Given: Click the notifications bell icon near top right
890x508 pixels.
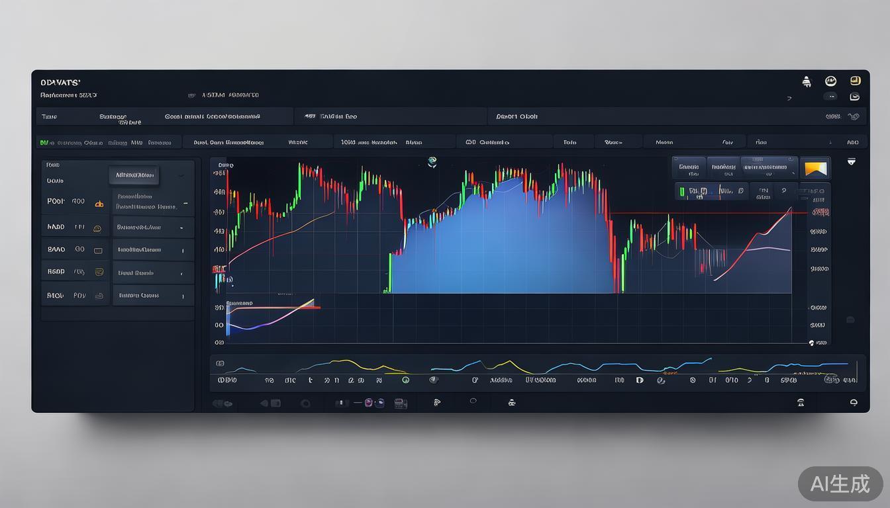Looking at the screenshot, I should pos(807,81).
